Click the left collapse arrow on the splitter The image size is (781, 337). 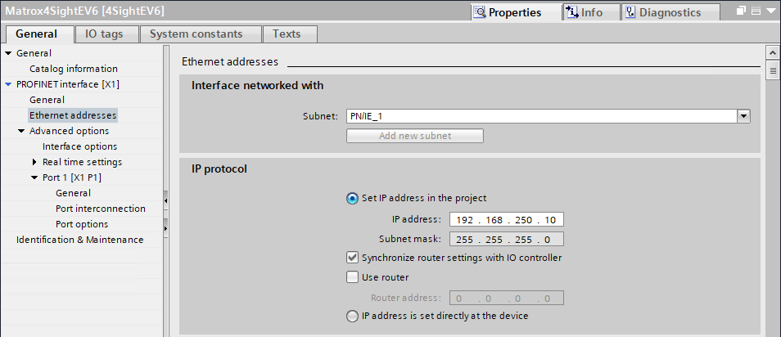pyautogui.click(x=166, y=200)
